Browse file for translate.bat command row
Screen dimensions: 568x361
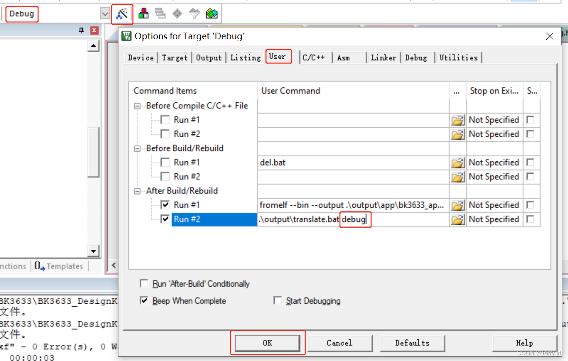458,219
